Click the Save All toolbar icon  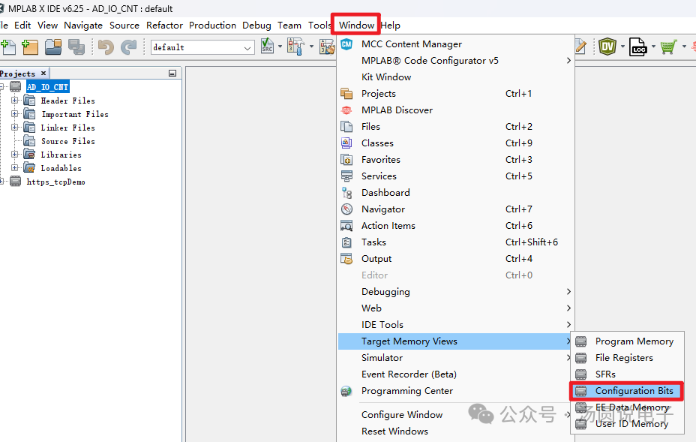point(76,47)
